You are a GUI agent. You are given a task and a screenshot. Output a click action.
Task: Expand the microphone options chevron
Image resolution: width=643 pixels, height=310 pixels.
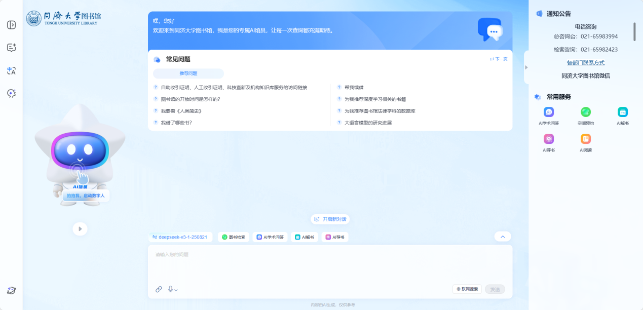coord(176,290)
